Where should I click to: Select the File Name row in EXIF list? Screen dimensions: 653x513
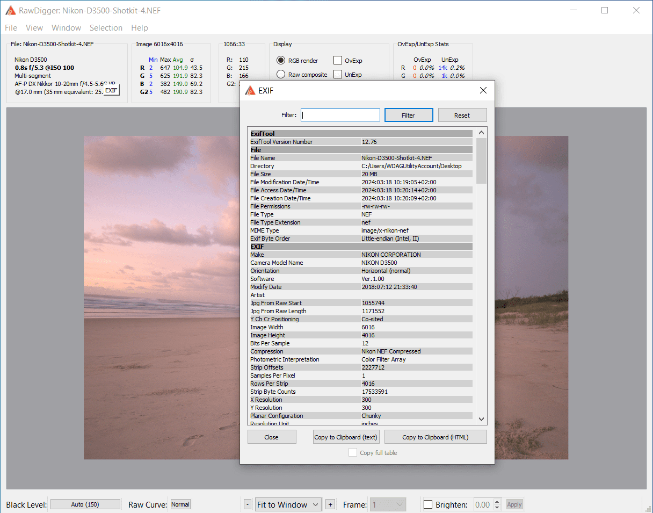(x=361, y=158)
